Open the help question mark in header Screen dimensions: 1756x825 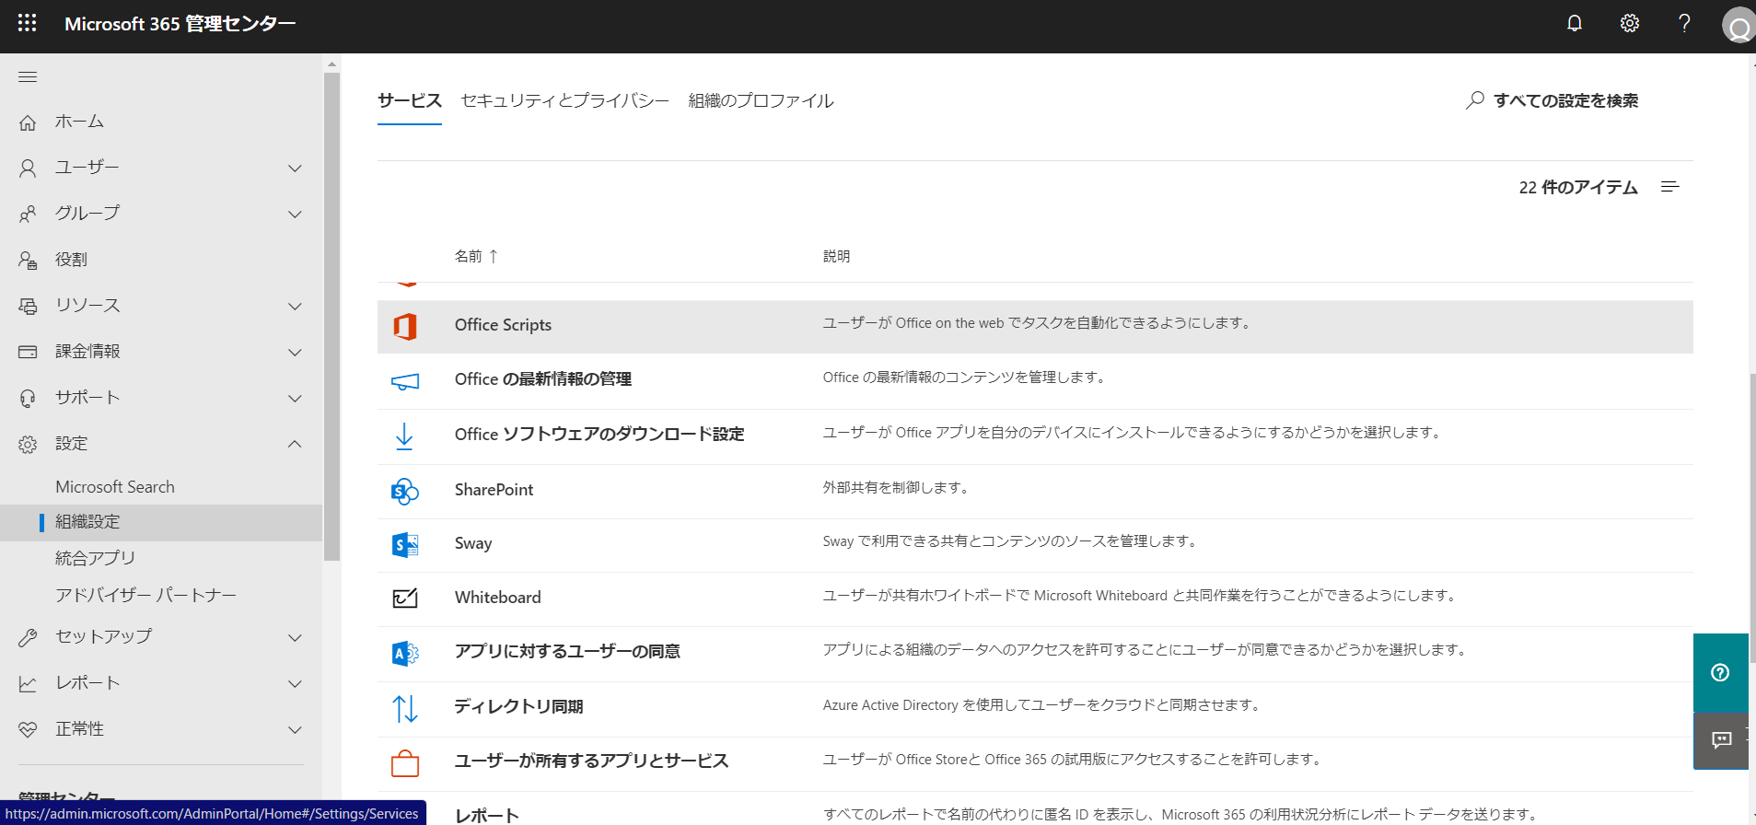(1684, 23)
